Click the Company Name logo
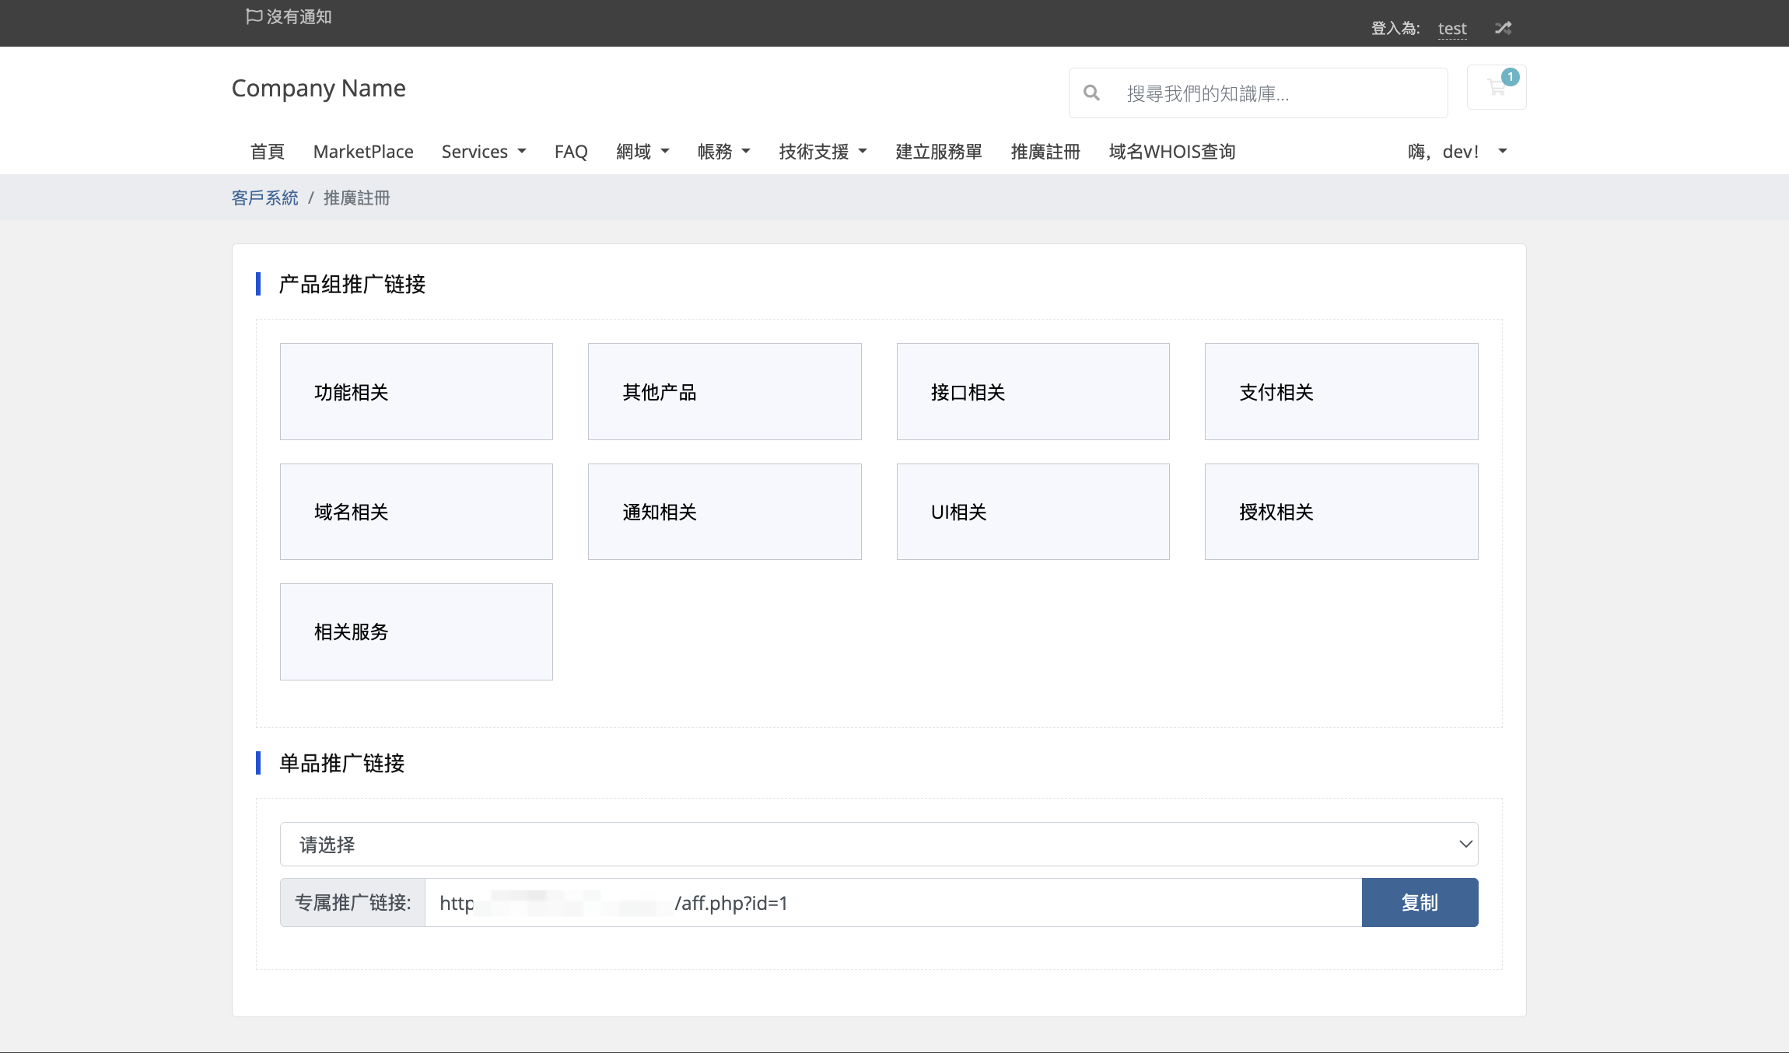 click(318, 89)
